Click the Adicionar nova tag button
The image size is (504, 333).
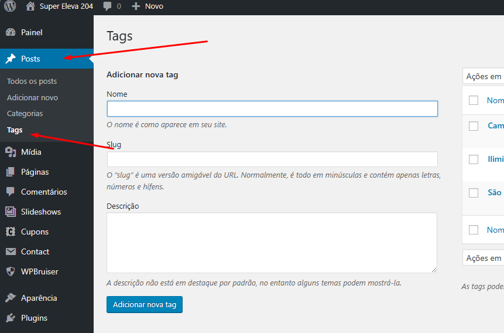pyautogui.click(x=145, y=305)
